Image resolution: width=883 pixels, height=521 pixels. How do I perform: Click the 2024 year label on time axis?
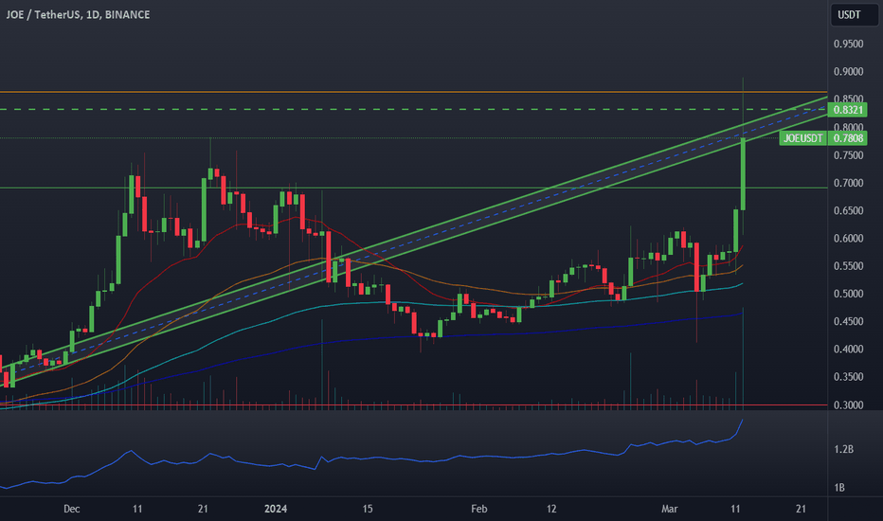click(276, 510)
